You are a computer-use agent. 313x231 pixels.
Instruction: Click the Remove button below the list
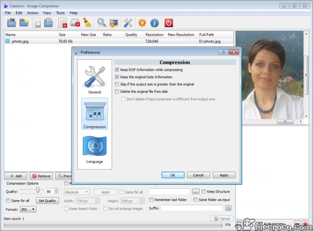tap(41, 176)
